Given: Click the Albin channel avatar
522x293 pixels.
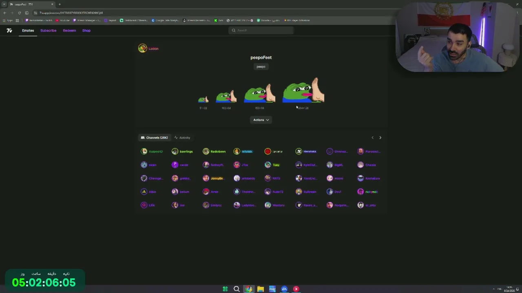Looking at the screenshot, I should pos(144,192).
